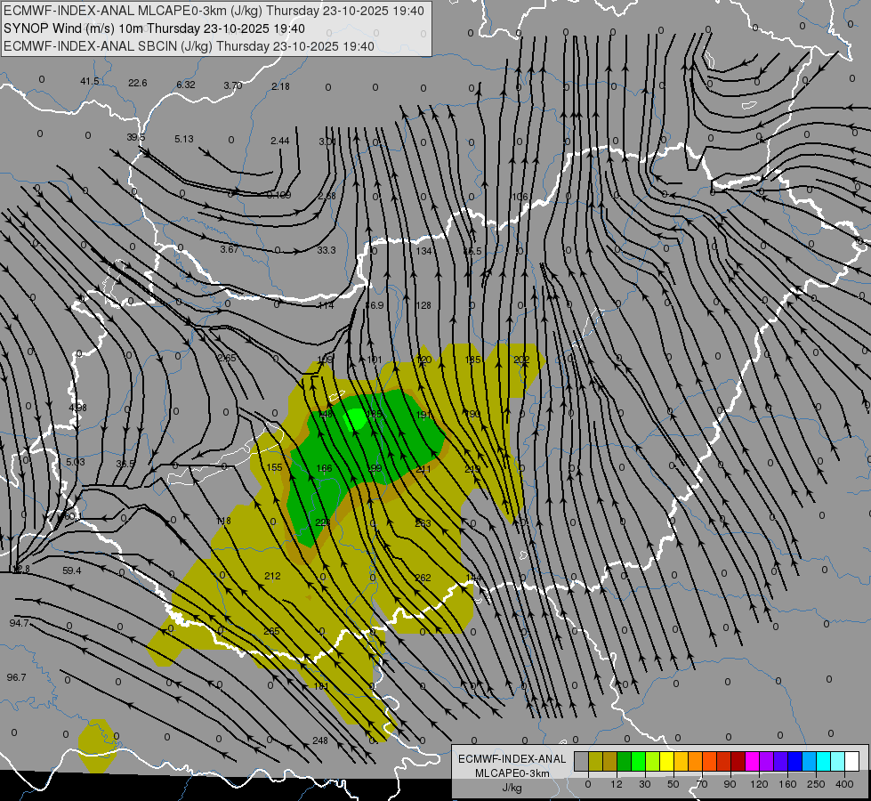
Task: Click the map value 3.70
Action: click(x=233, y=85)
